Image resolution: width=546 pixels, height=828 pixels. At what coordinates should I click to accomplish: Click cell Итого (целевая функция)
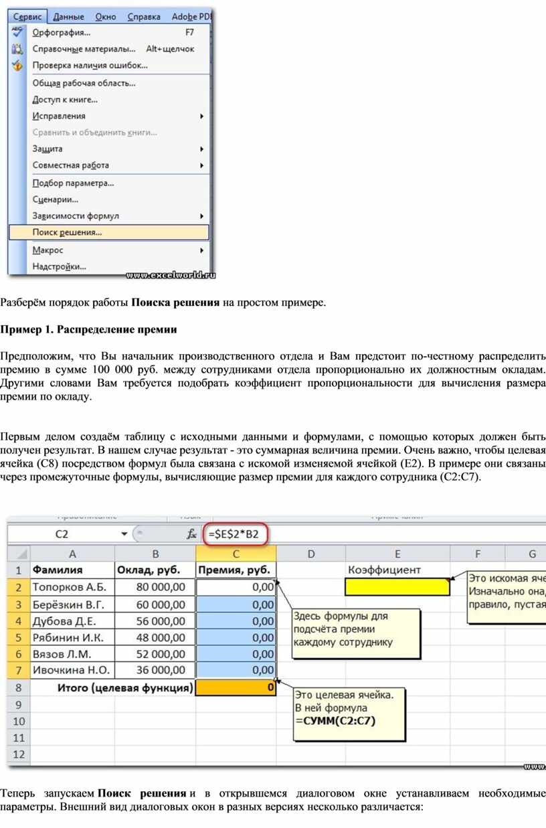click(x=113, y=687)
